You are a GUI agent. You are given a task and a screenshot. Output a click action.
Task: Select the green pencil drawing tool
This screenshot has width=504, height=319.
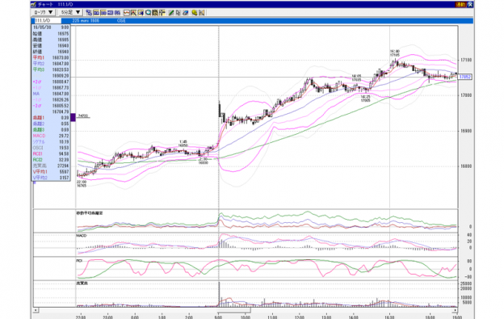pyautogui.click(x=171, y=13)
